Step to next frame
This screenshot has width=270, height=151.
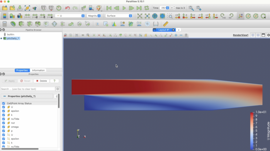(131, 8)
